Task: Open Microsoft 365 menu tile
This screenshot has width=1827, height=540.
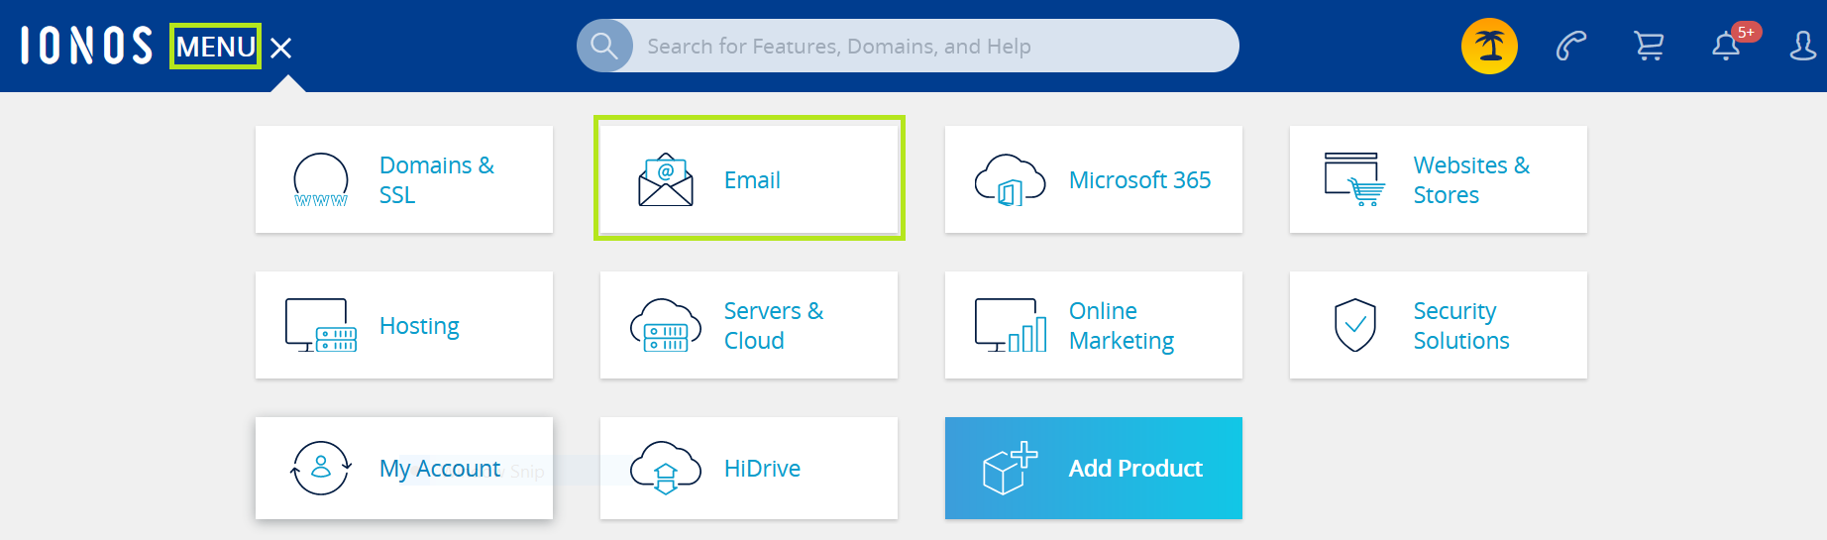Action: 1093,179
